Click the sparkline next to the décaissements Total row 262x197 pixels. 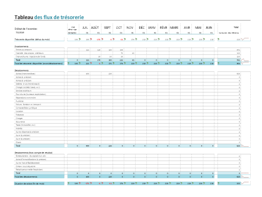pyautogui.click(x=246, y=146)
